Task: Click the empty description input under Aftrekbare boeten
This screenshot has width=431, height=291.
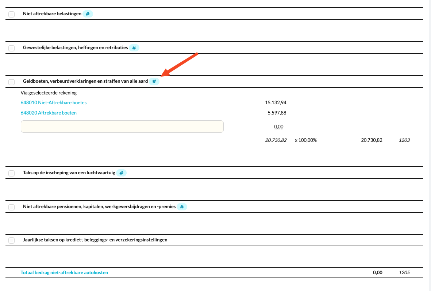Action: tap(122, 127)
